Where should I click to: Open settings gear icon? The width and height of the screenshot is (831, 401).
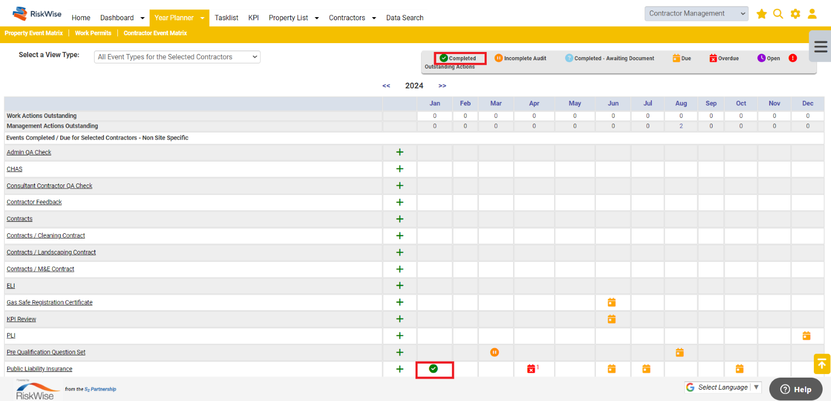coord(795,14)
